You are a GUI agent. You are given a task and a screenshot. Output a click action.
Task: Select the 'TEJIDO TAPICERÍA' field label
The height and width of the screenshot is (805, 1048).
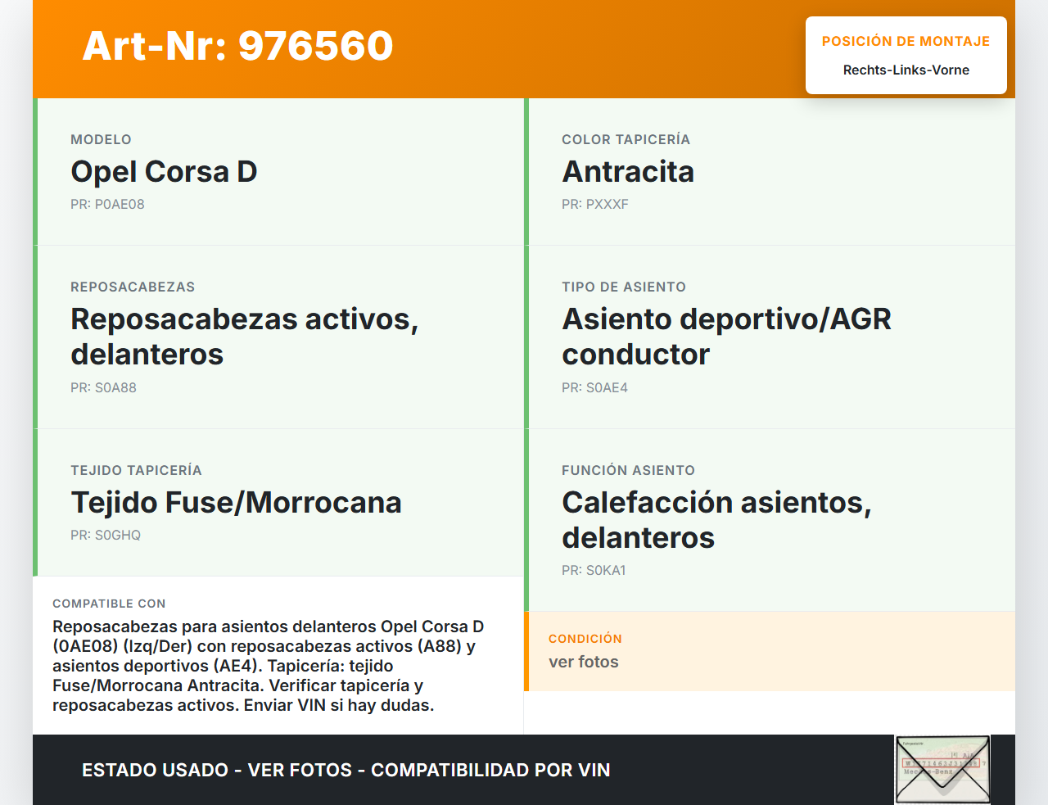(136, 470)
